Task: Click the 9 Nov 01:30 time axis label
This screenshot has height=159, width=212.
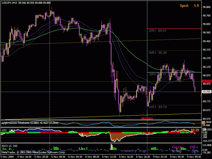Action: click(x=160, y=157)
